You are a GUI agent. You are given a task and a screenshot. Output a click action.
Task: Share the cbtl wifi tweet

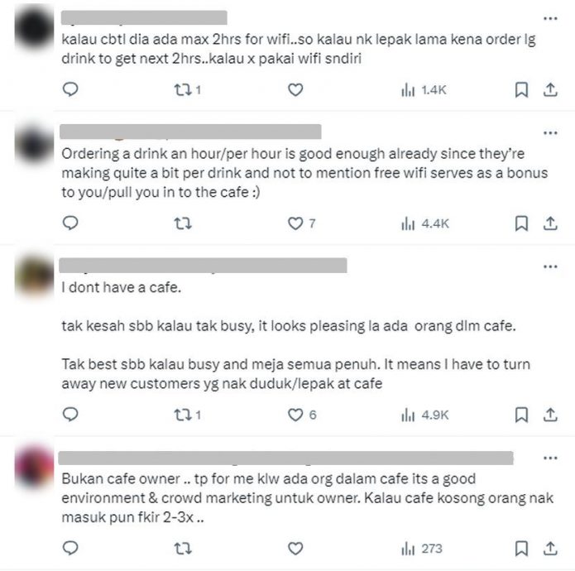(x=550, y=90)
